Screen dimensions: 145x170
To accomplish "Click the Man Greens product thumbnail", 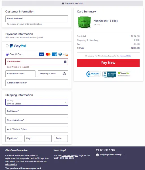I will tap(85, 22).
